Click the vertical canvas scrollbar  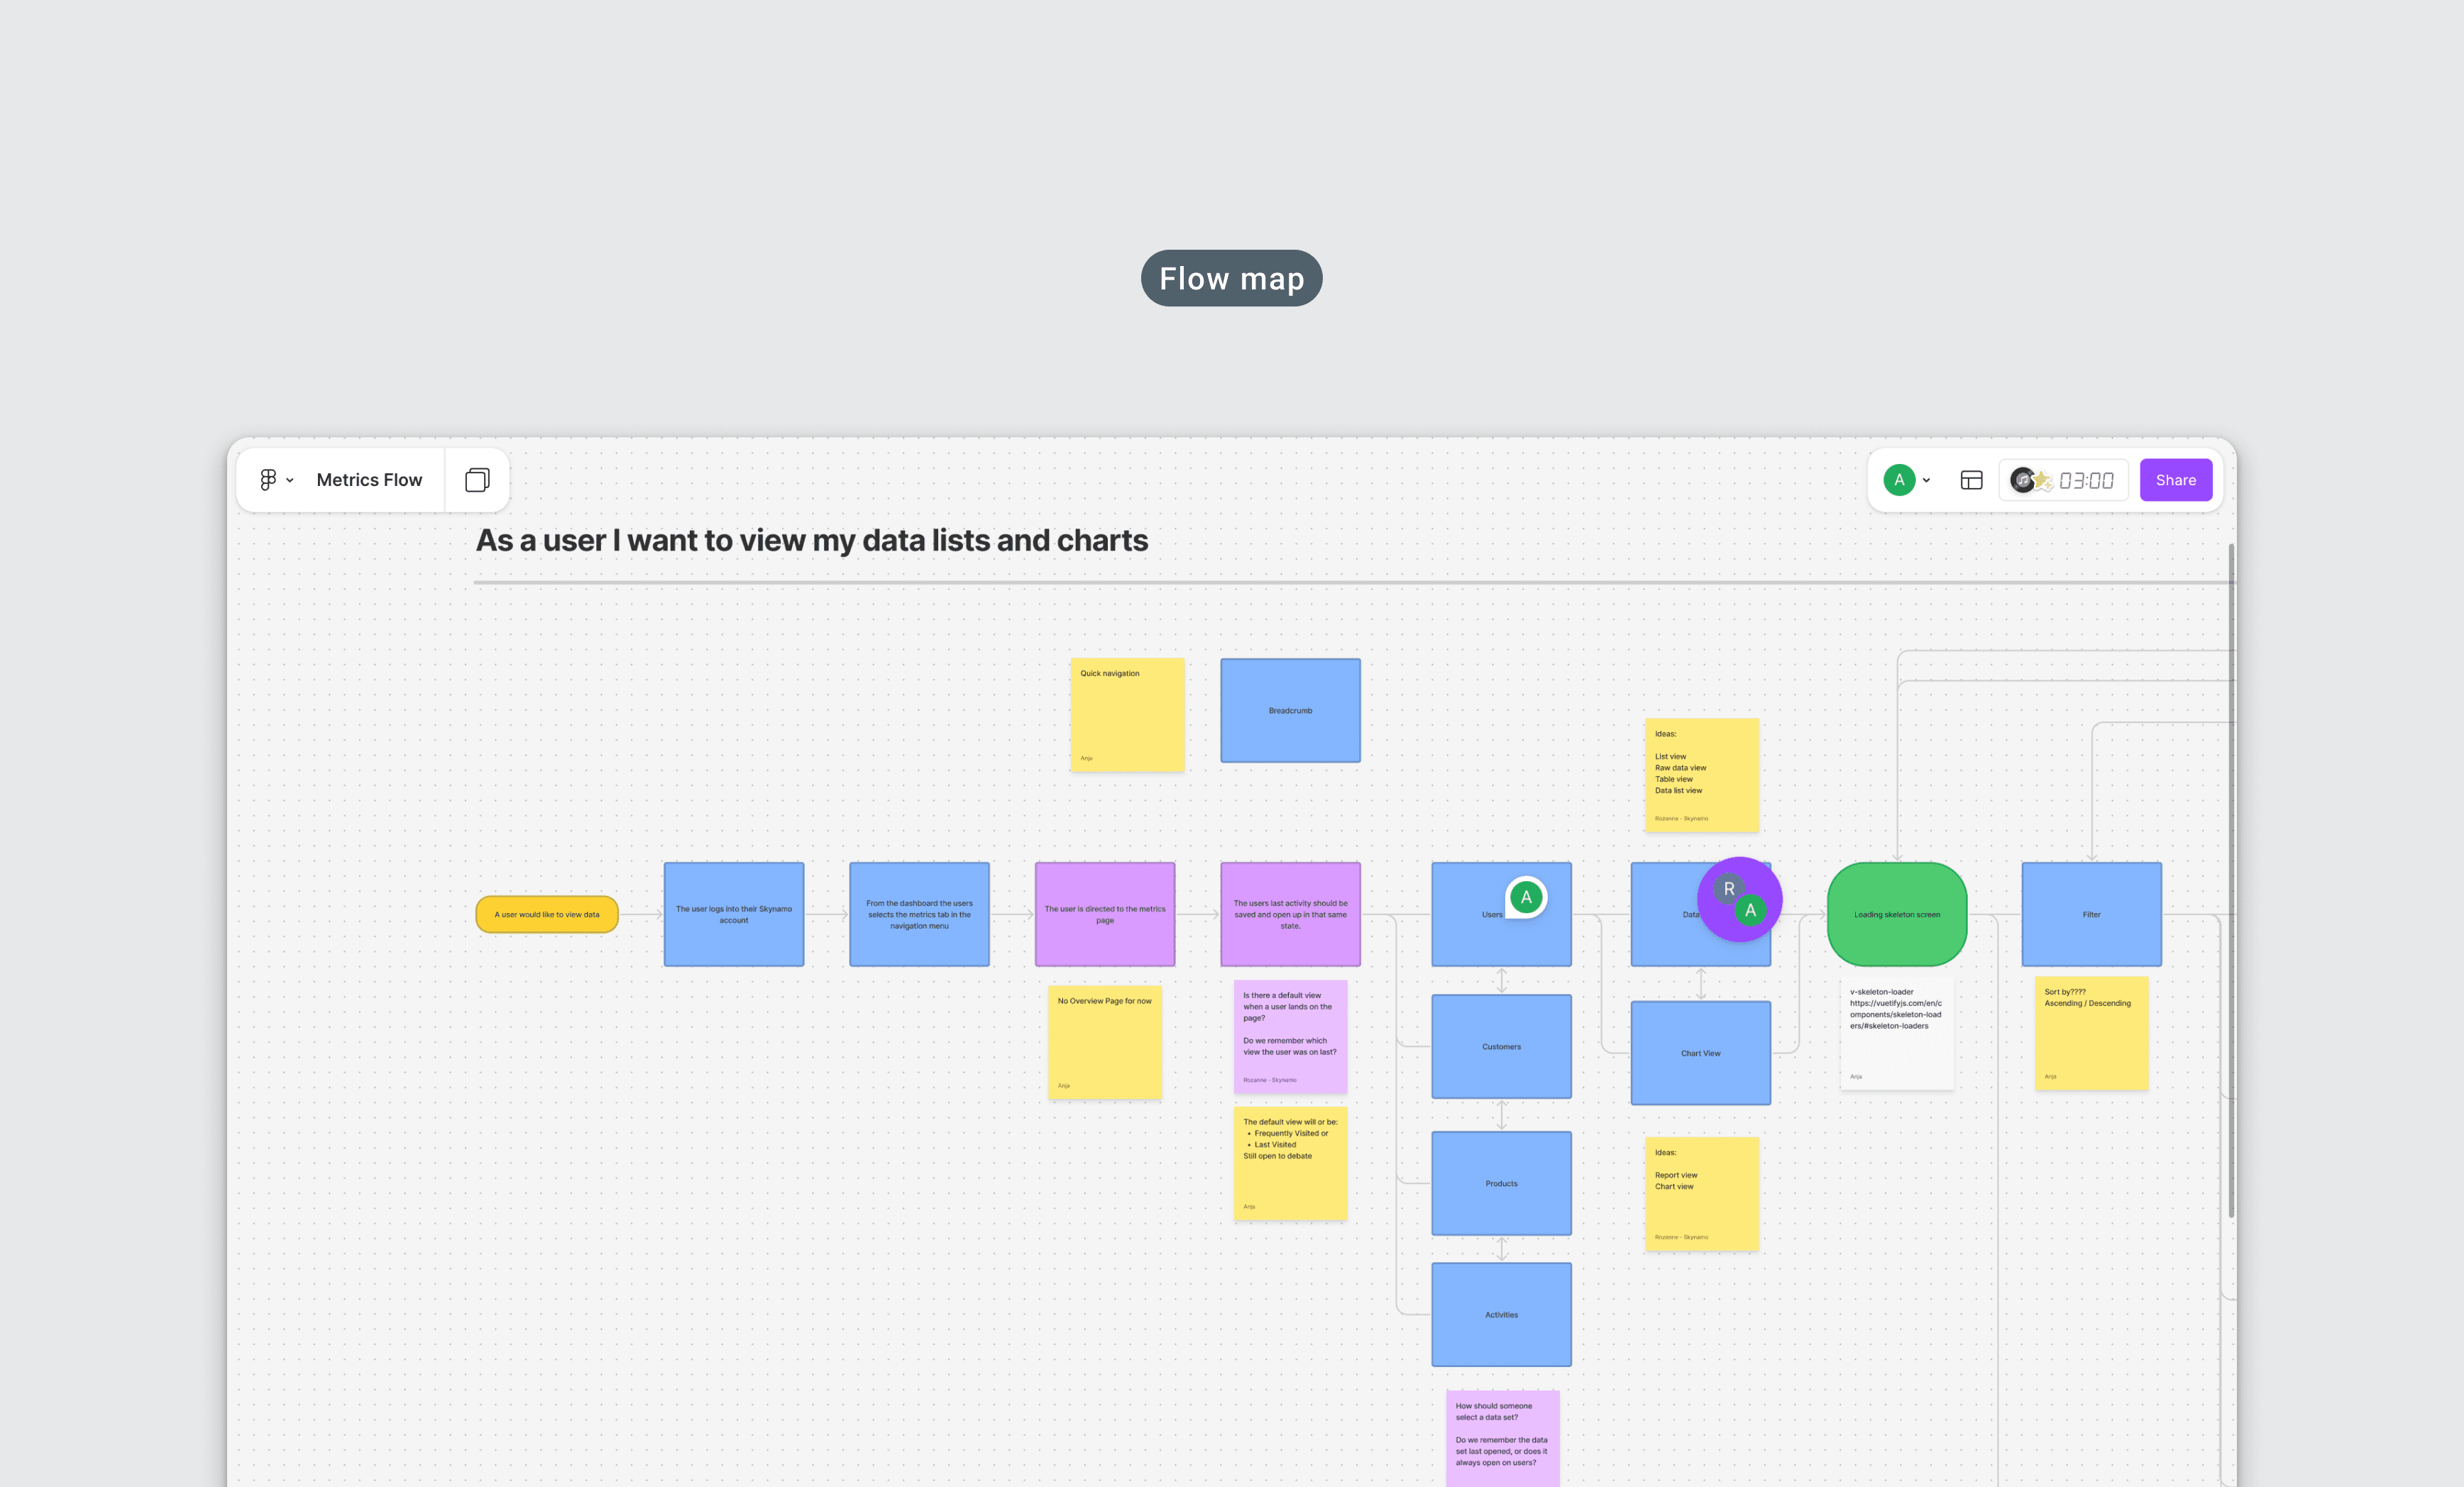[2230, 880]
